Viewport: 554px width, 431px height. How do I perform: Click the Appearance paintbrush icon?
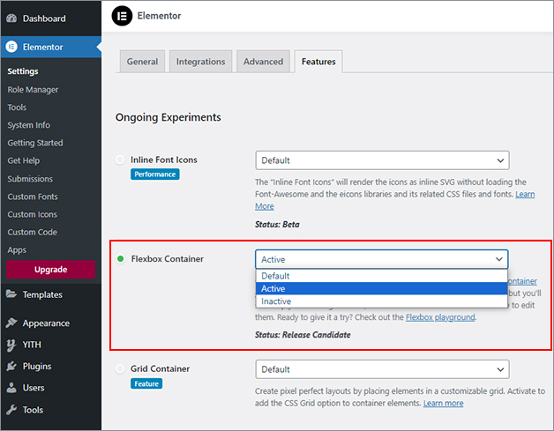[x=11, y=323]
